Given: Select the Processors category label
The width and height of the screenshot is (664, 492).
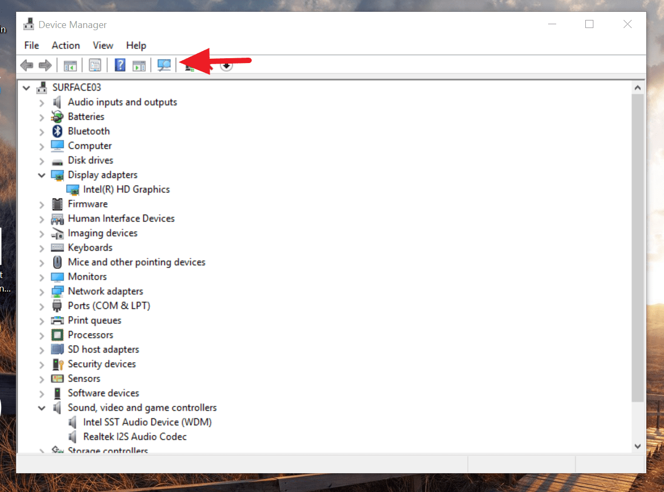Looking at the screenshot, I should click(x=91, y=335).
